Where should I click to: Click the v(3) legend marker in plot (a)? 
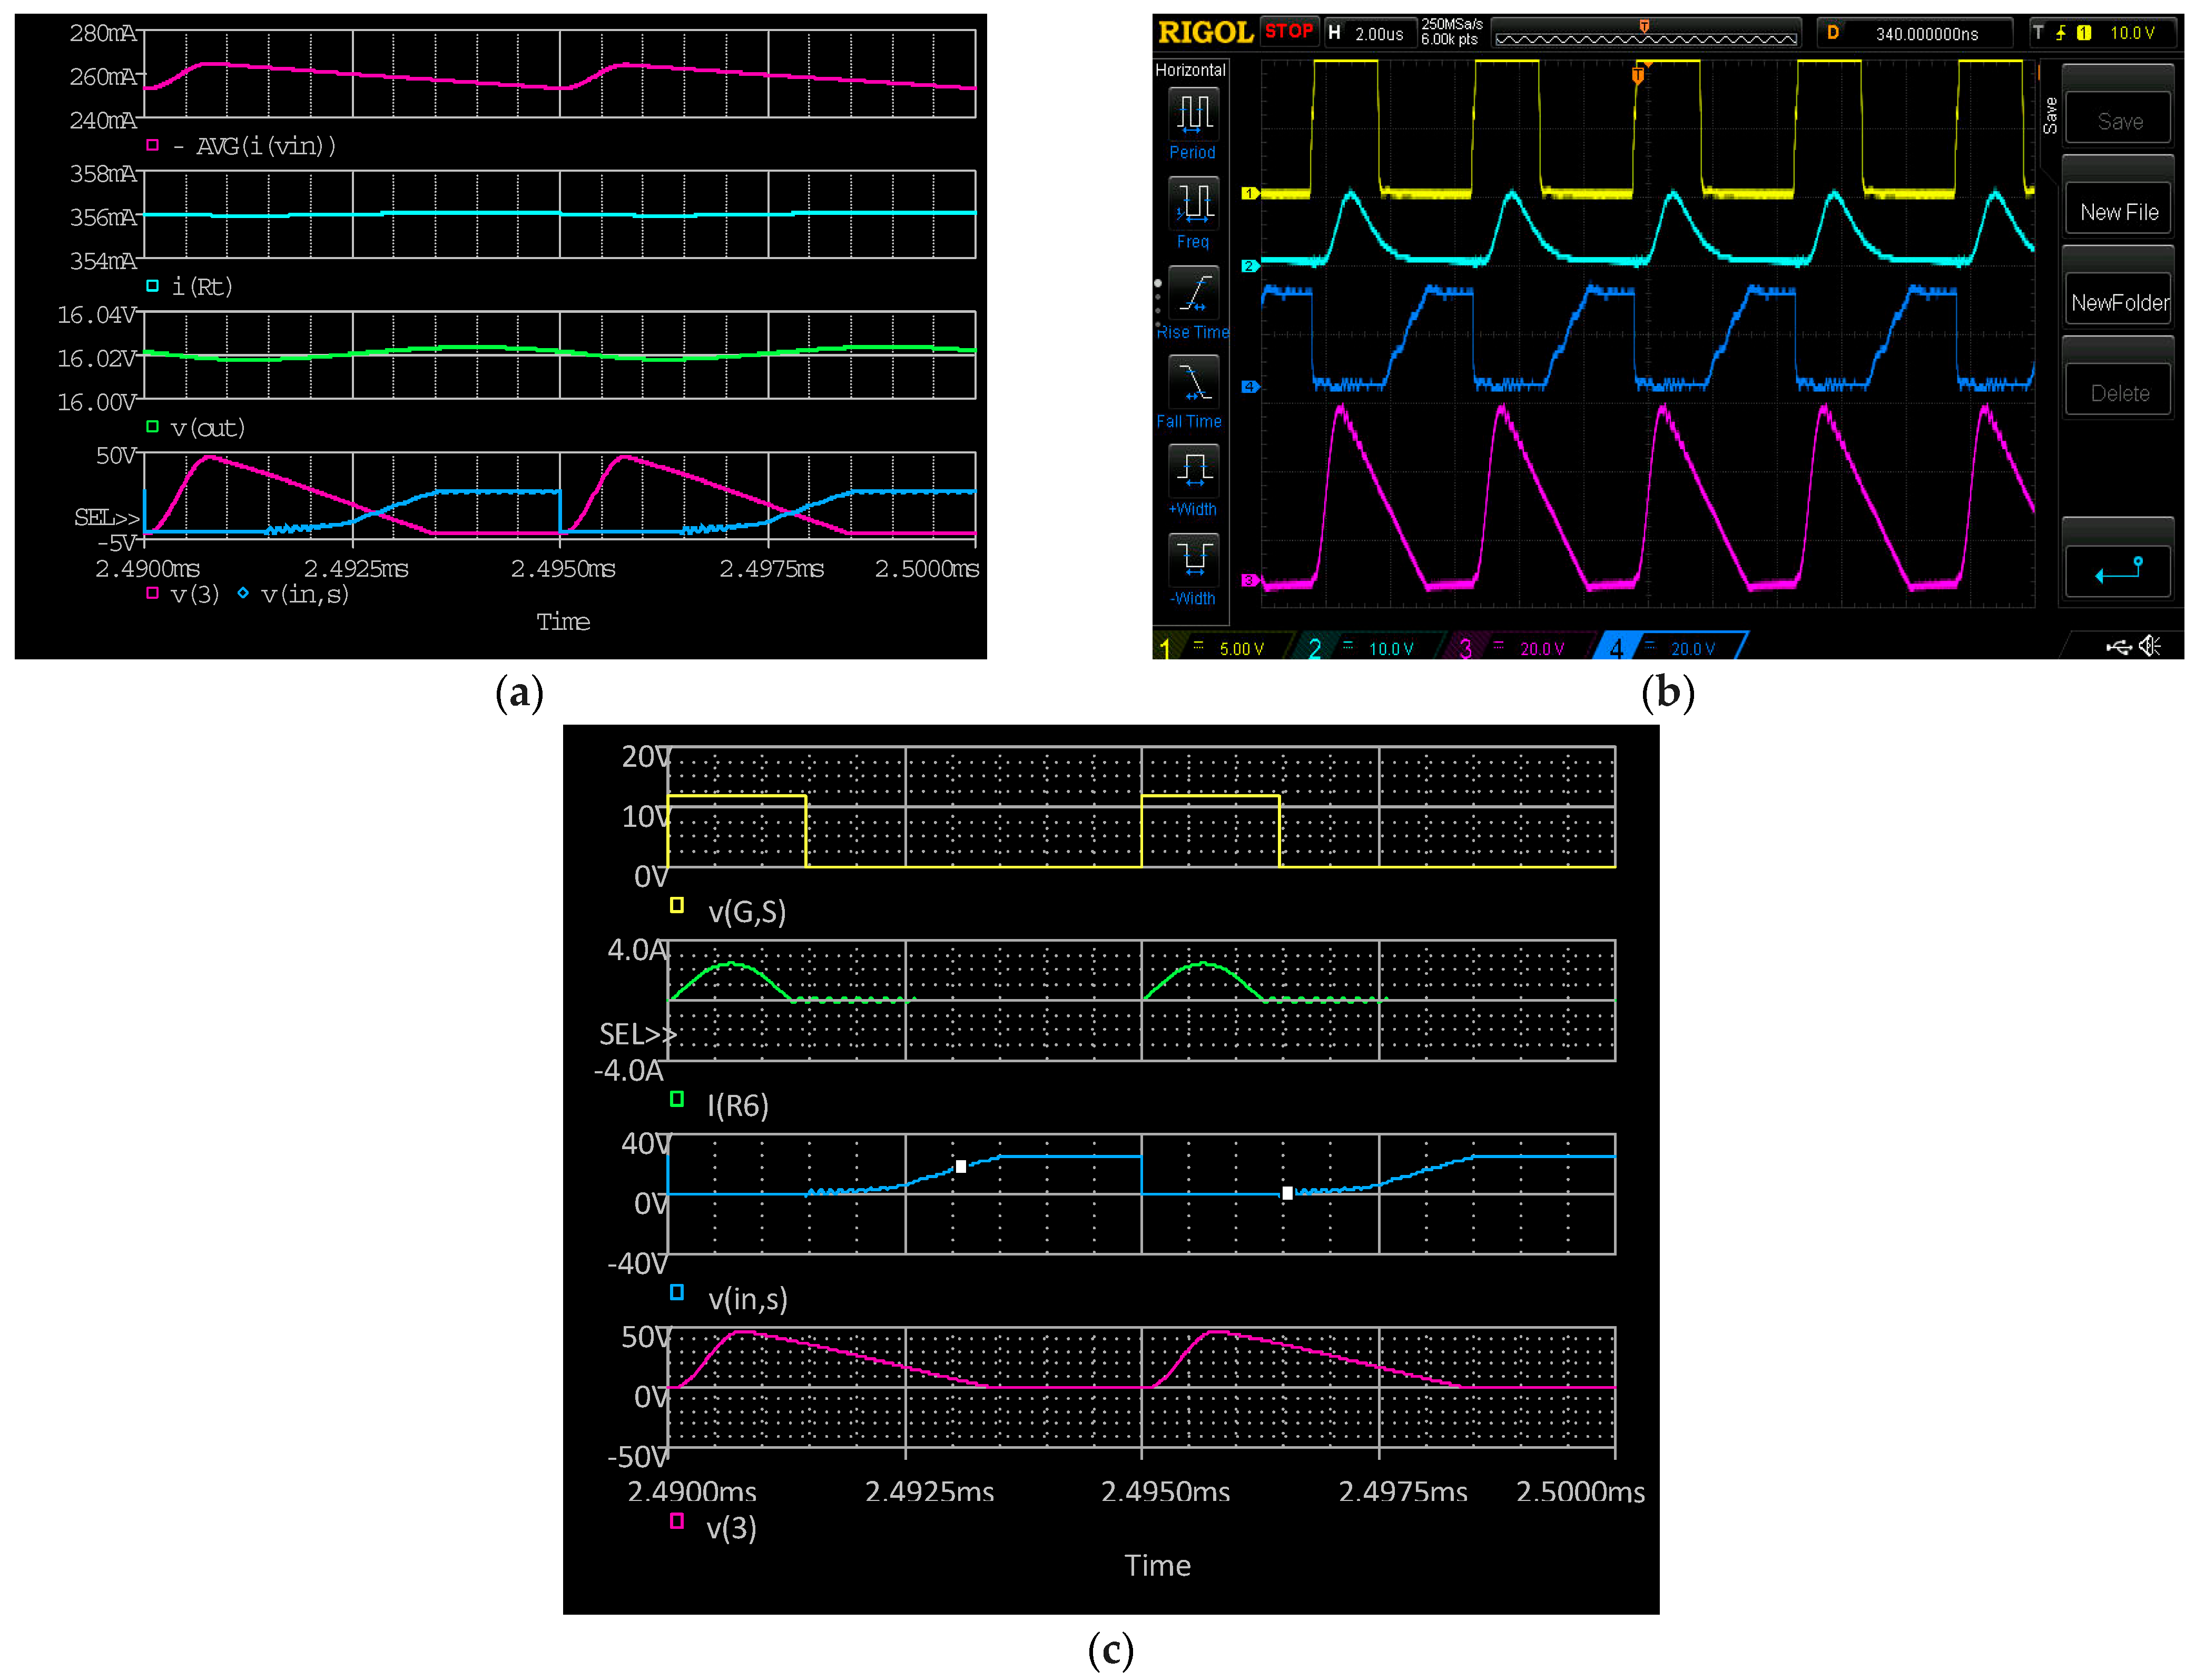pos(152,593)
